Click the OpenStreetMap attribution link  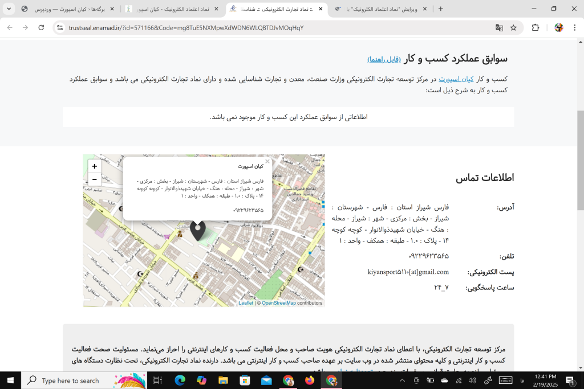tap(278, 303)
